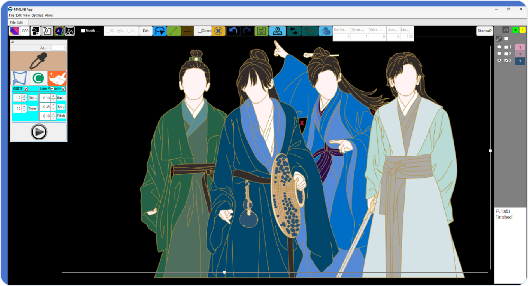The width and height of the screenshot is (528, 286).
Task: Click the green circled C icon
Action: tap(38, 78)
